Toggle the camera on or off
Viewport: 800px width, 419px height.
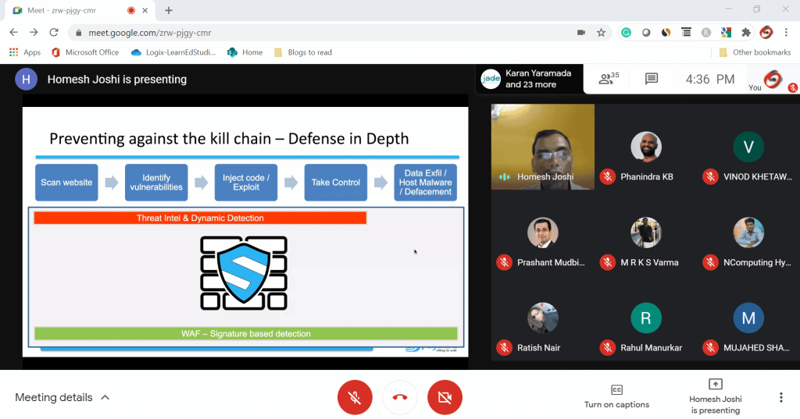pyautogui.click(x=445, y=397)
